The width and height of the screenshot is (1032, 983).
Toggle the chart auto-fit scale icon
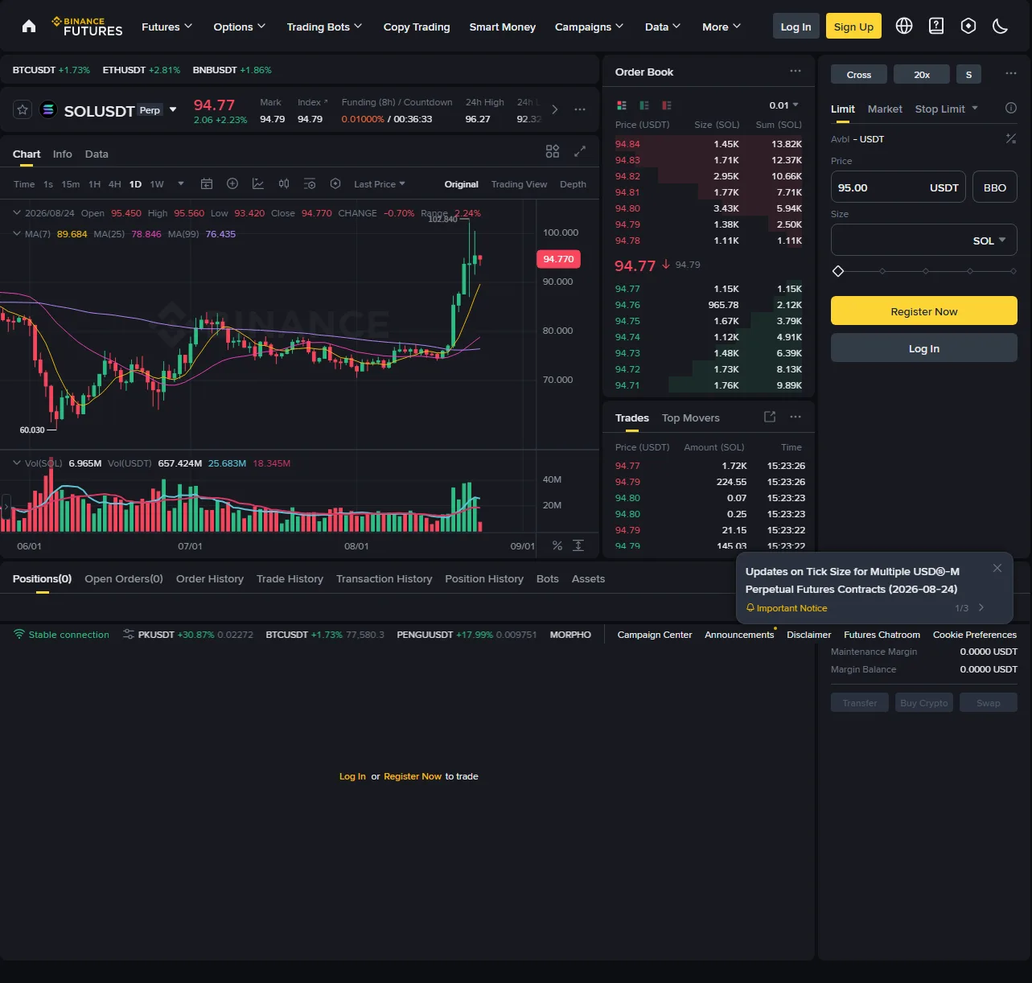[578, 545]
